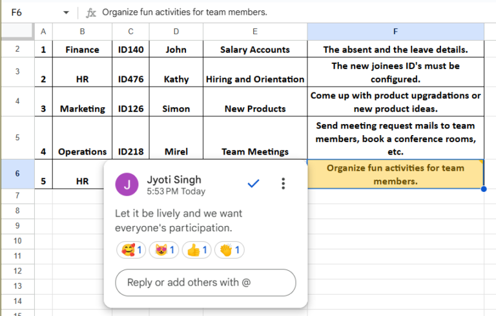
Task: Select the meeting request mails cell
Action: click(x=395, y=138)
